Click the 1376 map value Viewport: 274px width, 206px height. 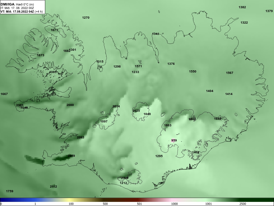pyautogui.click(x=171, y=64)
